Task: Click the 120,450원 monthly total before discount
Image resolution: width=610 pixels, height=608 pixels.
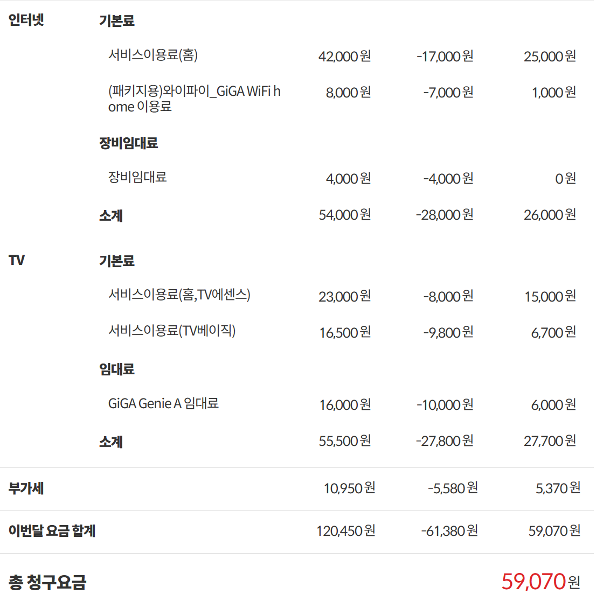Action: click(x=345, y=530)
